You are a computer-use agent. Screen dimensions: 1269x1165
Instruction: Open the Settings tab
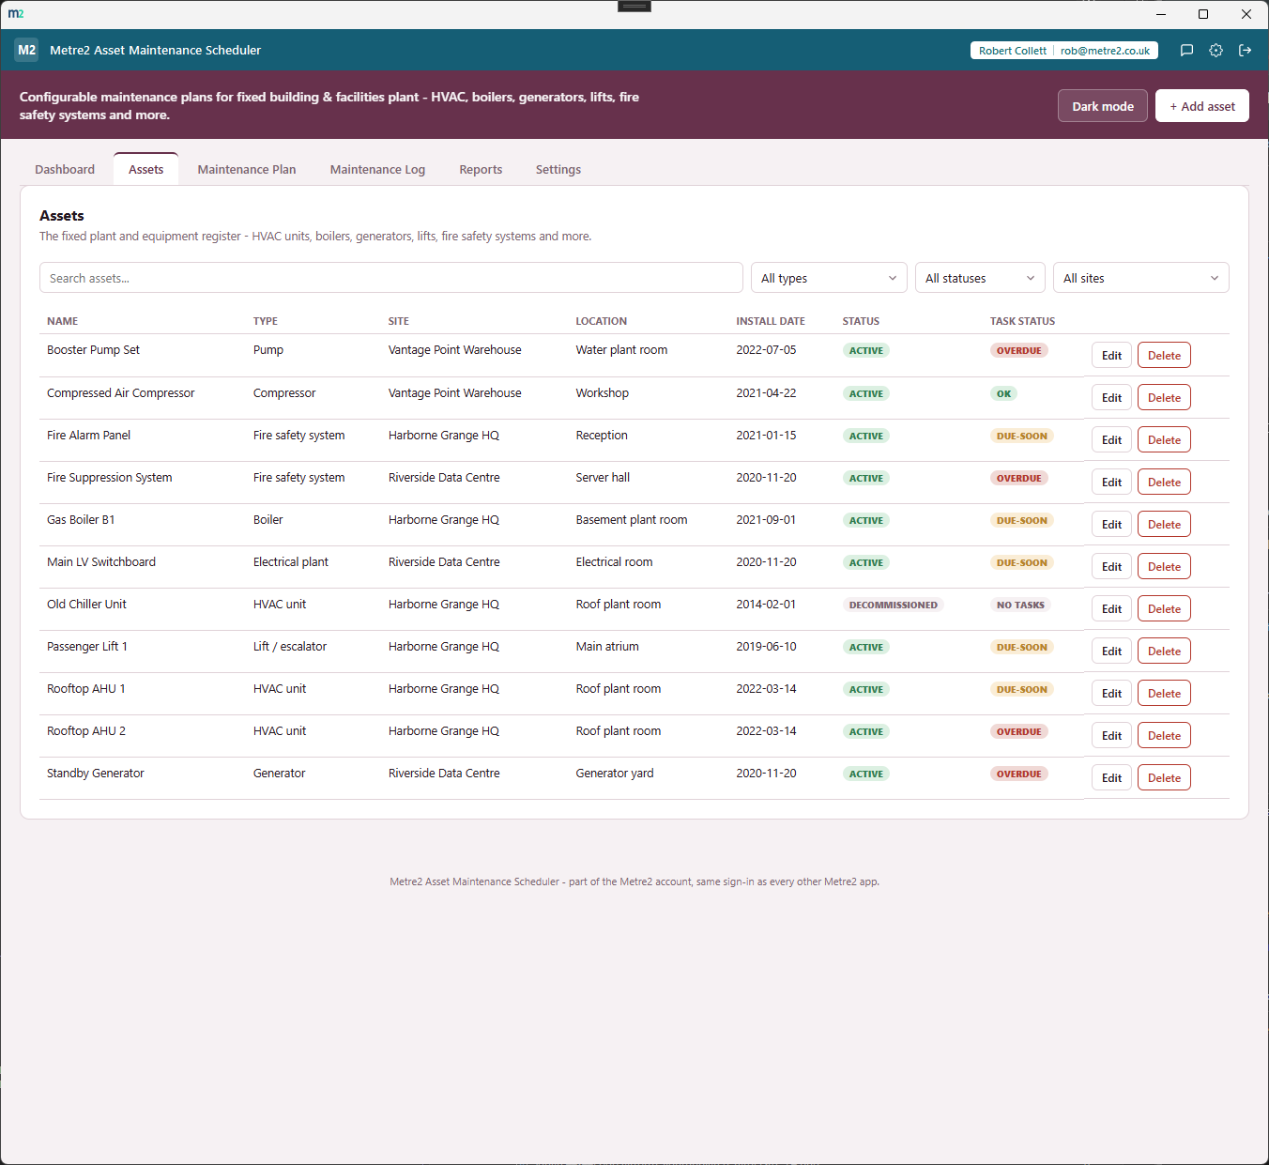click(x=558, y=170)
